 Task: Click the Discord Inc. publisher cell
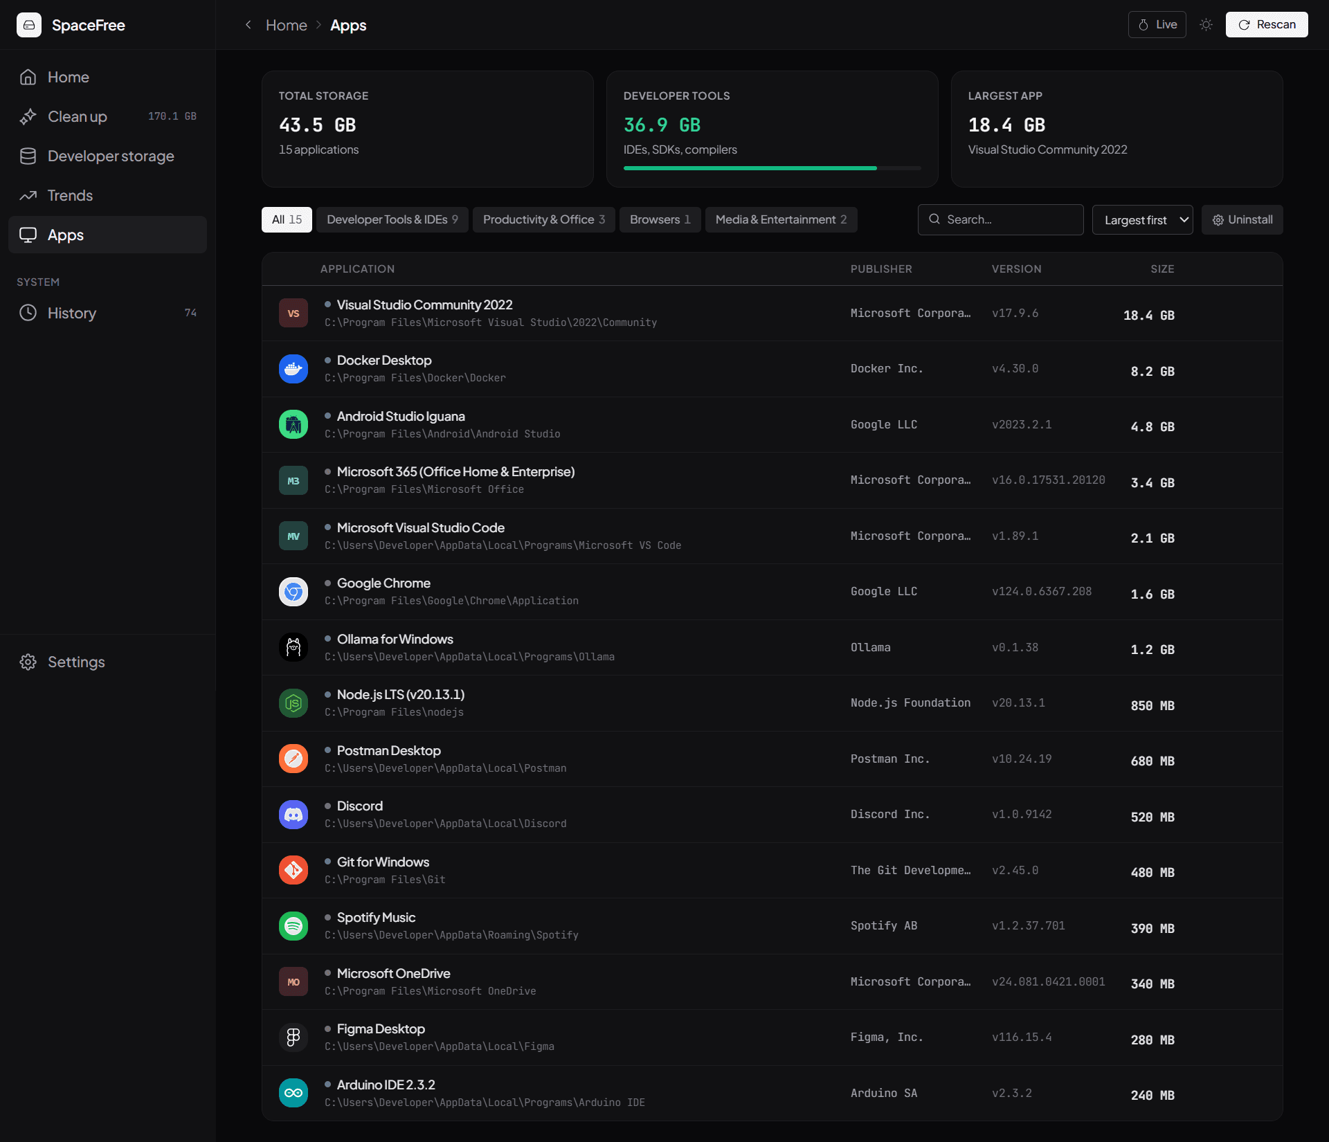890,814
